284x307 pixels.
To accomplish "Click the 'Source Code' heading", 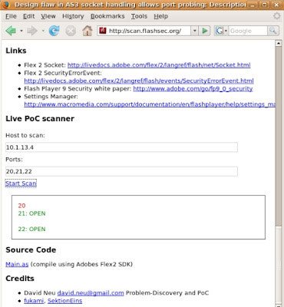I will tap(31, 250).
